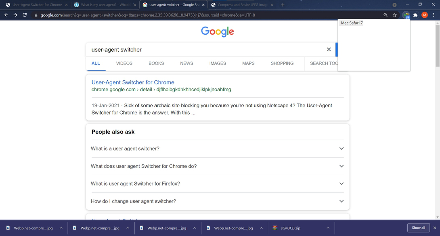Image resolution: width=440 pixels, height=236 pixels.
Task: Close the Compress and Resize JPEG tab
Action: [272, 5]
